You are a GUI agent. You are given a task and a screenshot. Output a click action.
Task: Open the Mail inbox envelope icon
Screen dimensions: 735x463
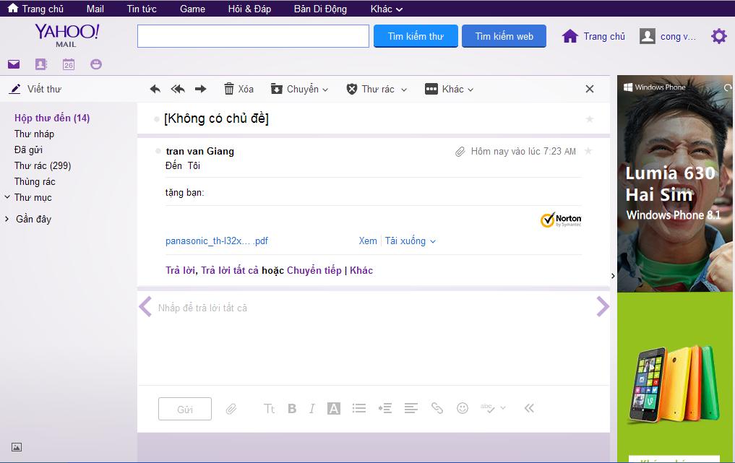click(14, 64)
